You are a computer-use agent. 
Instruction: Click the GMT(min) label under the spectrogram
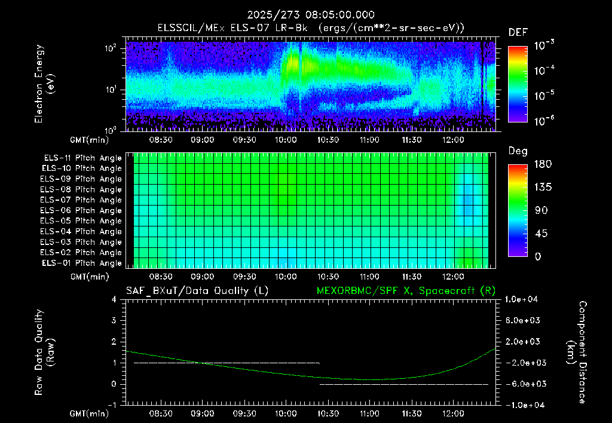click(x=90, y=140)
